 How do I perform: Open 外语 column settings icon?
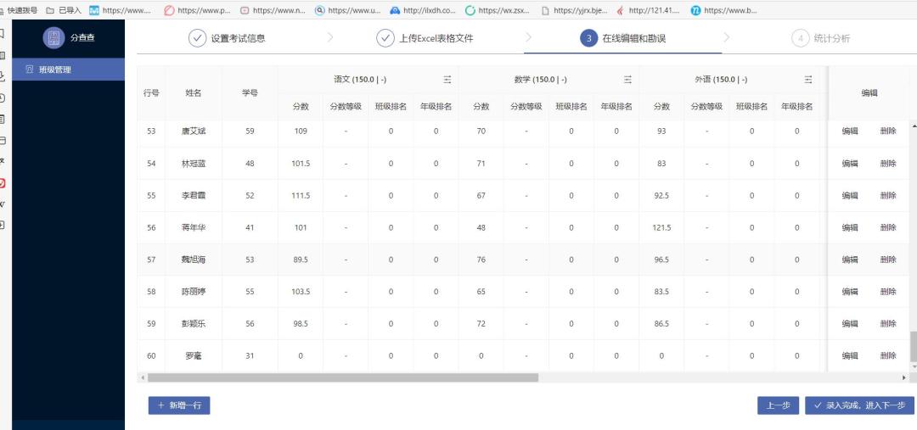point(808,80)
